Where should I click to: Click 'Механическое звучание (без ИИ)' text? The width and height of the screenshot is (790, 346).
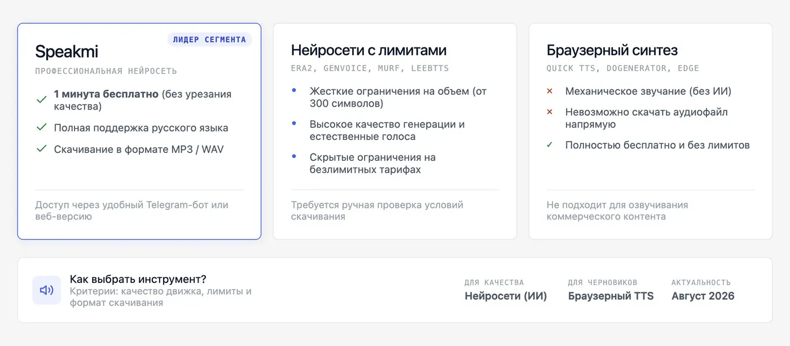648,91
